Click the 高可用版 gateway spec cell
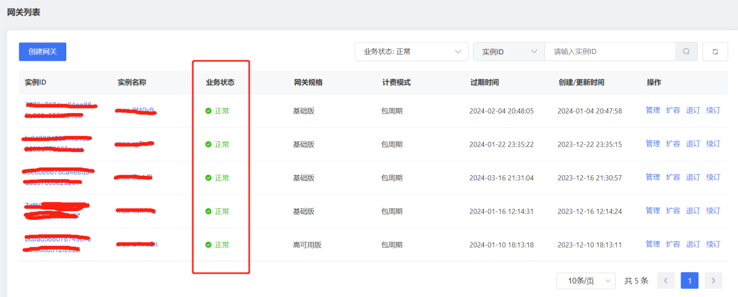 tap(307, 245)
